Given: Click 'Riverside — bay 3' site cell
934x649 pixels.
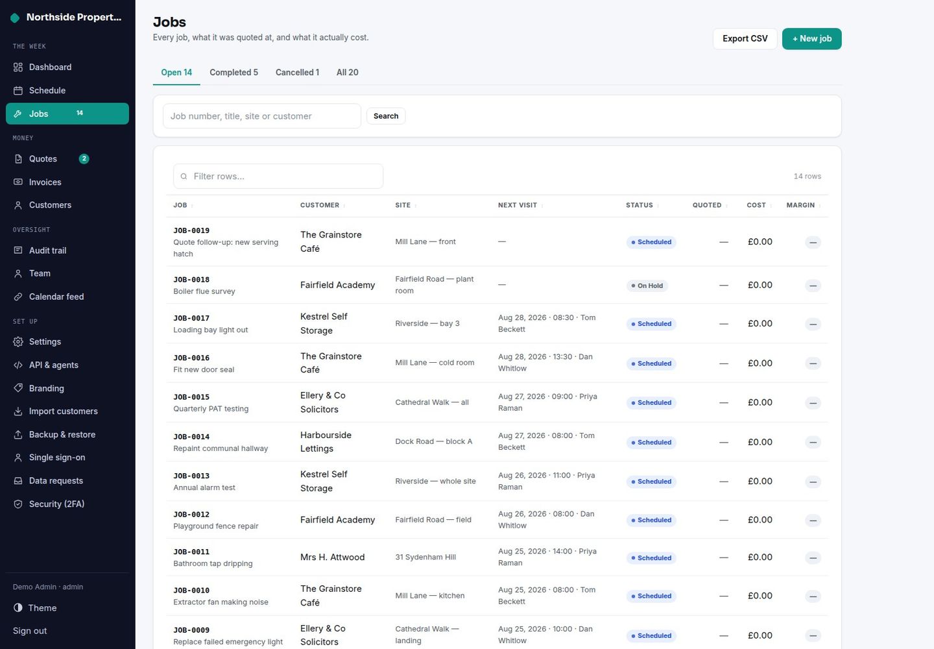Looking at the screenshot, I should (x=427, y=324).
